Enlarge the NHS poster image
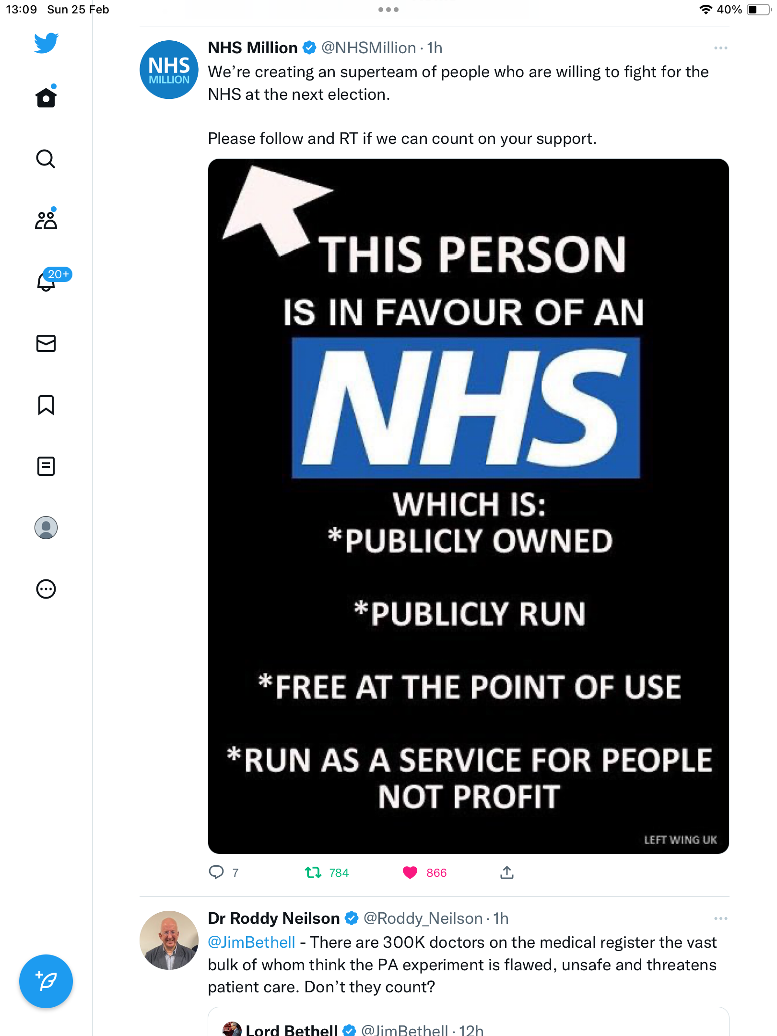Screen dimensions: 777x1036 click(x=469, y=506)
